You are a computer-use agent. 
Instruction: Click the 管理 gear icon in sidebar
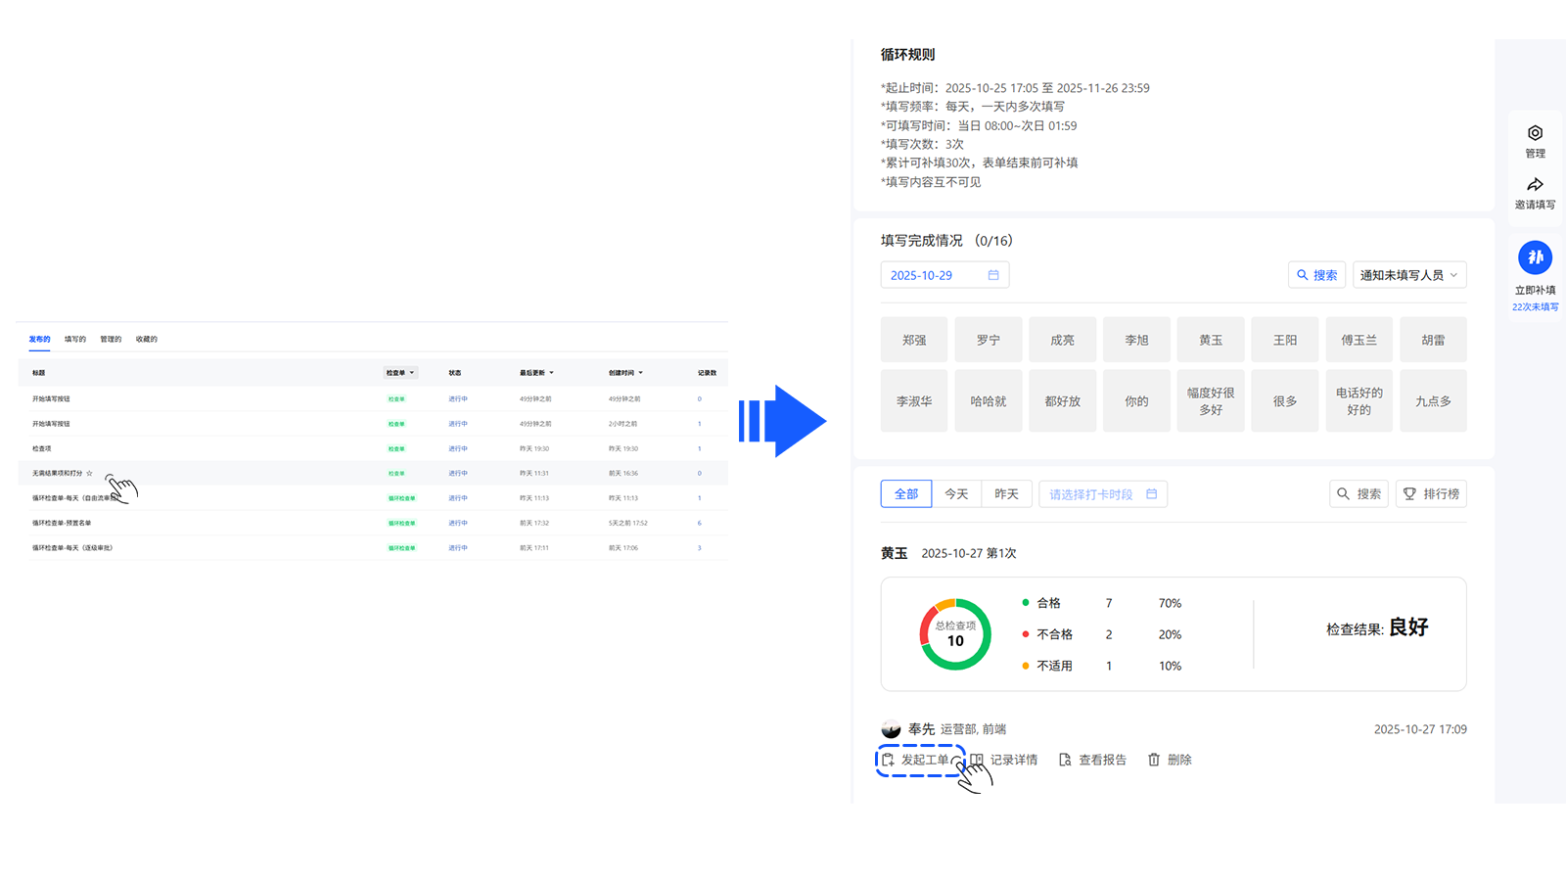click(1535, 134)
